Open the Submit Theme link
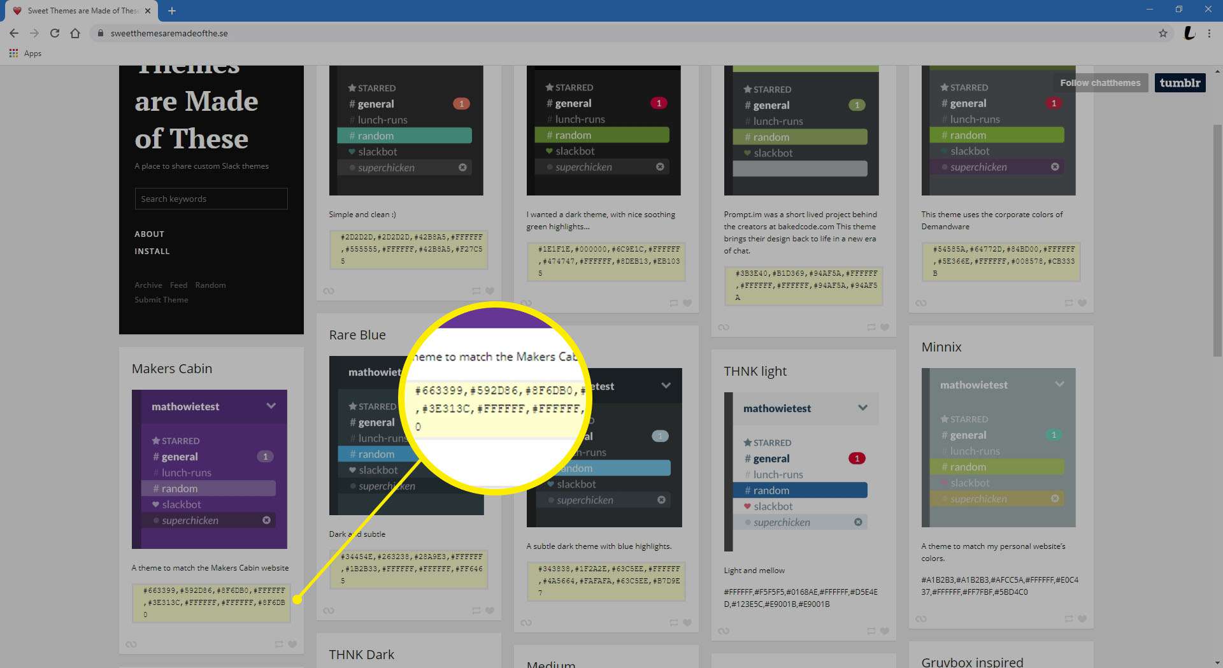This screenshot has height=668, width=1223. 161,300
